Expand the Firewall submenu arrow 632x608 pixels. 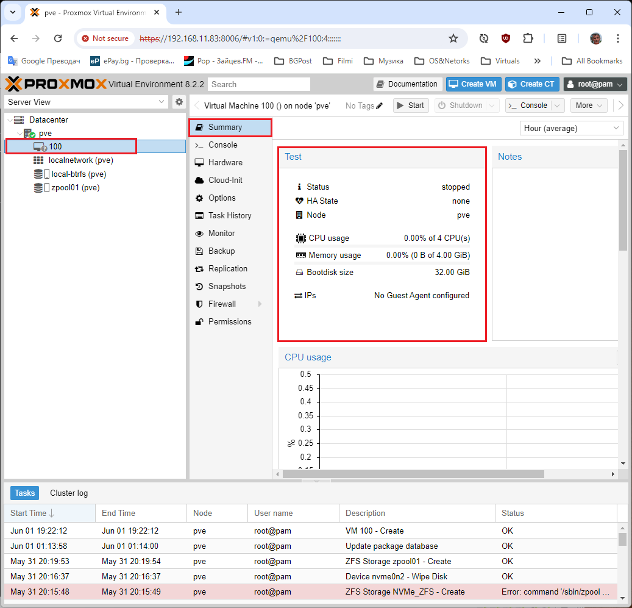[260, 304]
